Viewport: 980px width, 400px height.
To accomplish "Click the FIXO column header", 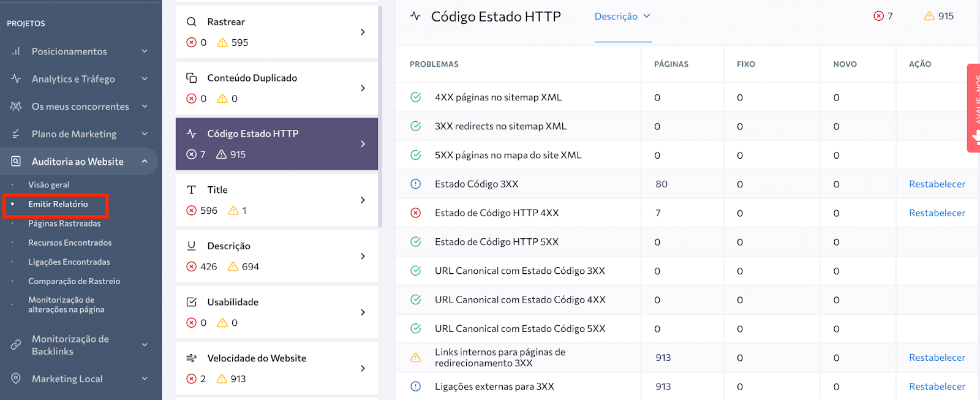I will click(x=746, y=64).
